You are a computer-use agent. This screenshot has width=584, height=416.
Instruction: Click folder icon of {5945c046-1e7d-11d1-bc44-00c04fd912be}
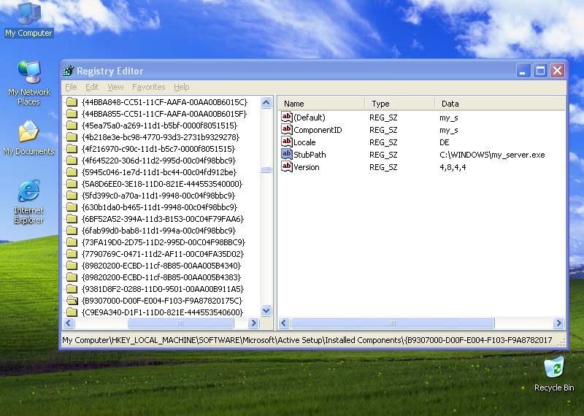tap(72, 172)
